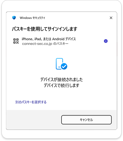Click the Windows セキュリティ title text
Viewport: 123px width, 141px height.
(32, 18)
